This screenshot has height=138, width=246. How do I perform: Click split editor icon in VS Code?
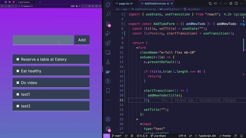pyautogui.click(x=236, y=3)
